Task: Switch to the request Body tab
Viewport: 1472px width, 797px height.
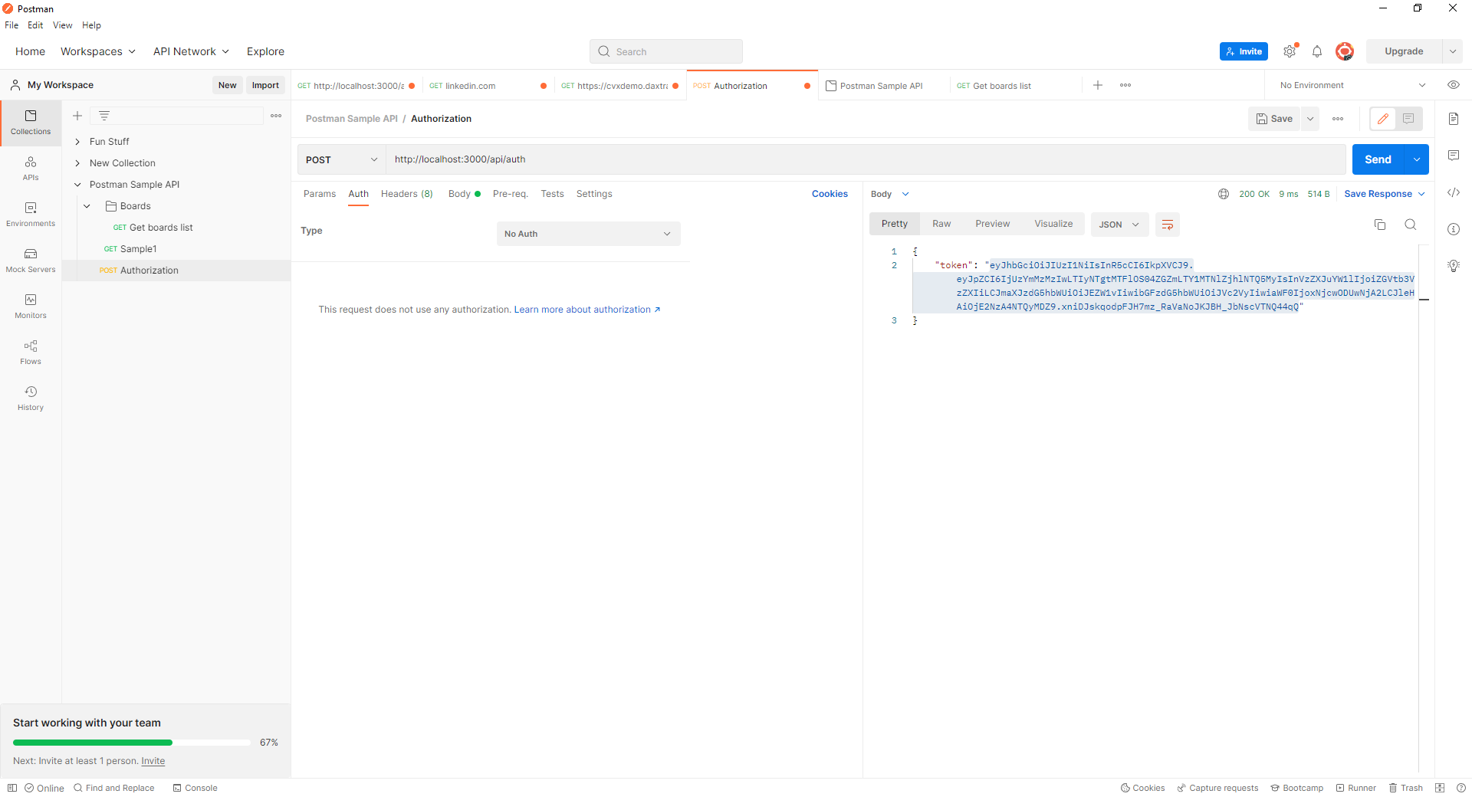Action: pyautogui.click(x=464, y=194)
